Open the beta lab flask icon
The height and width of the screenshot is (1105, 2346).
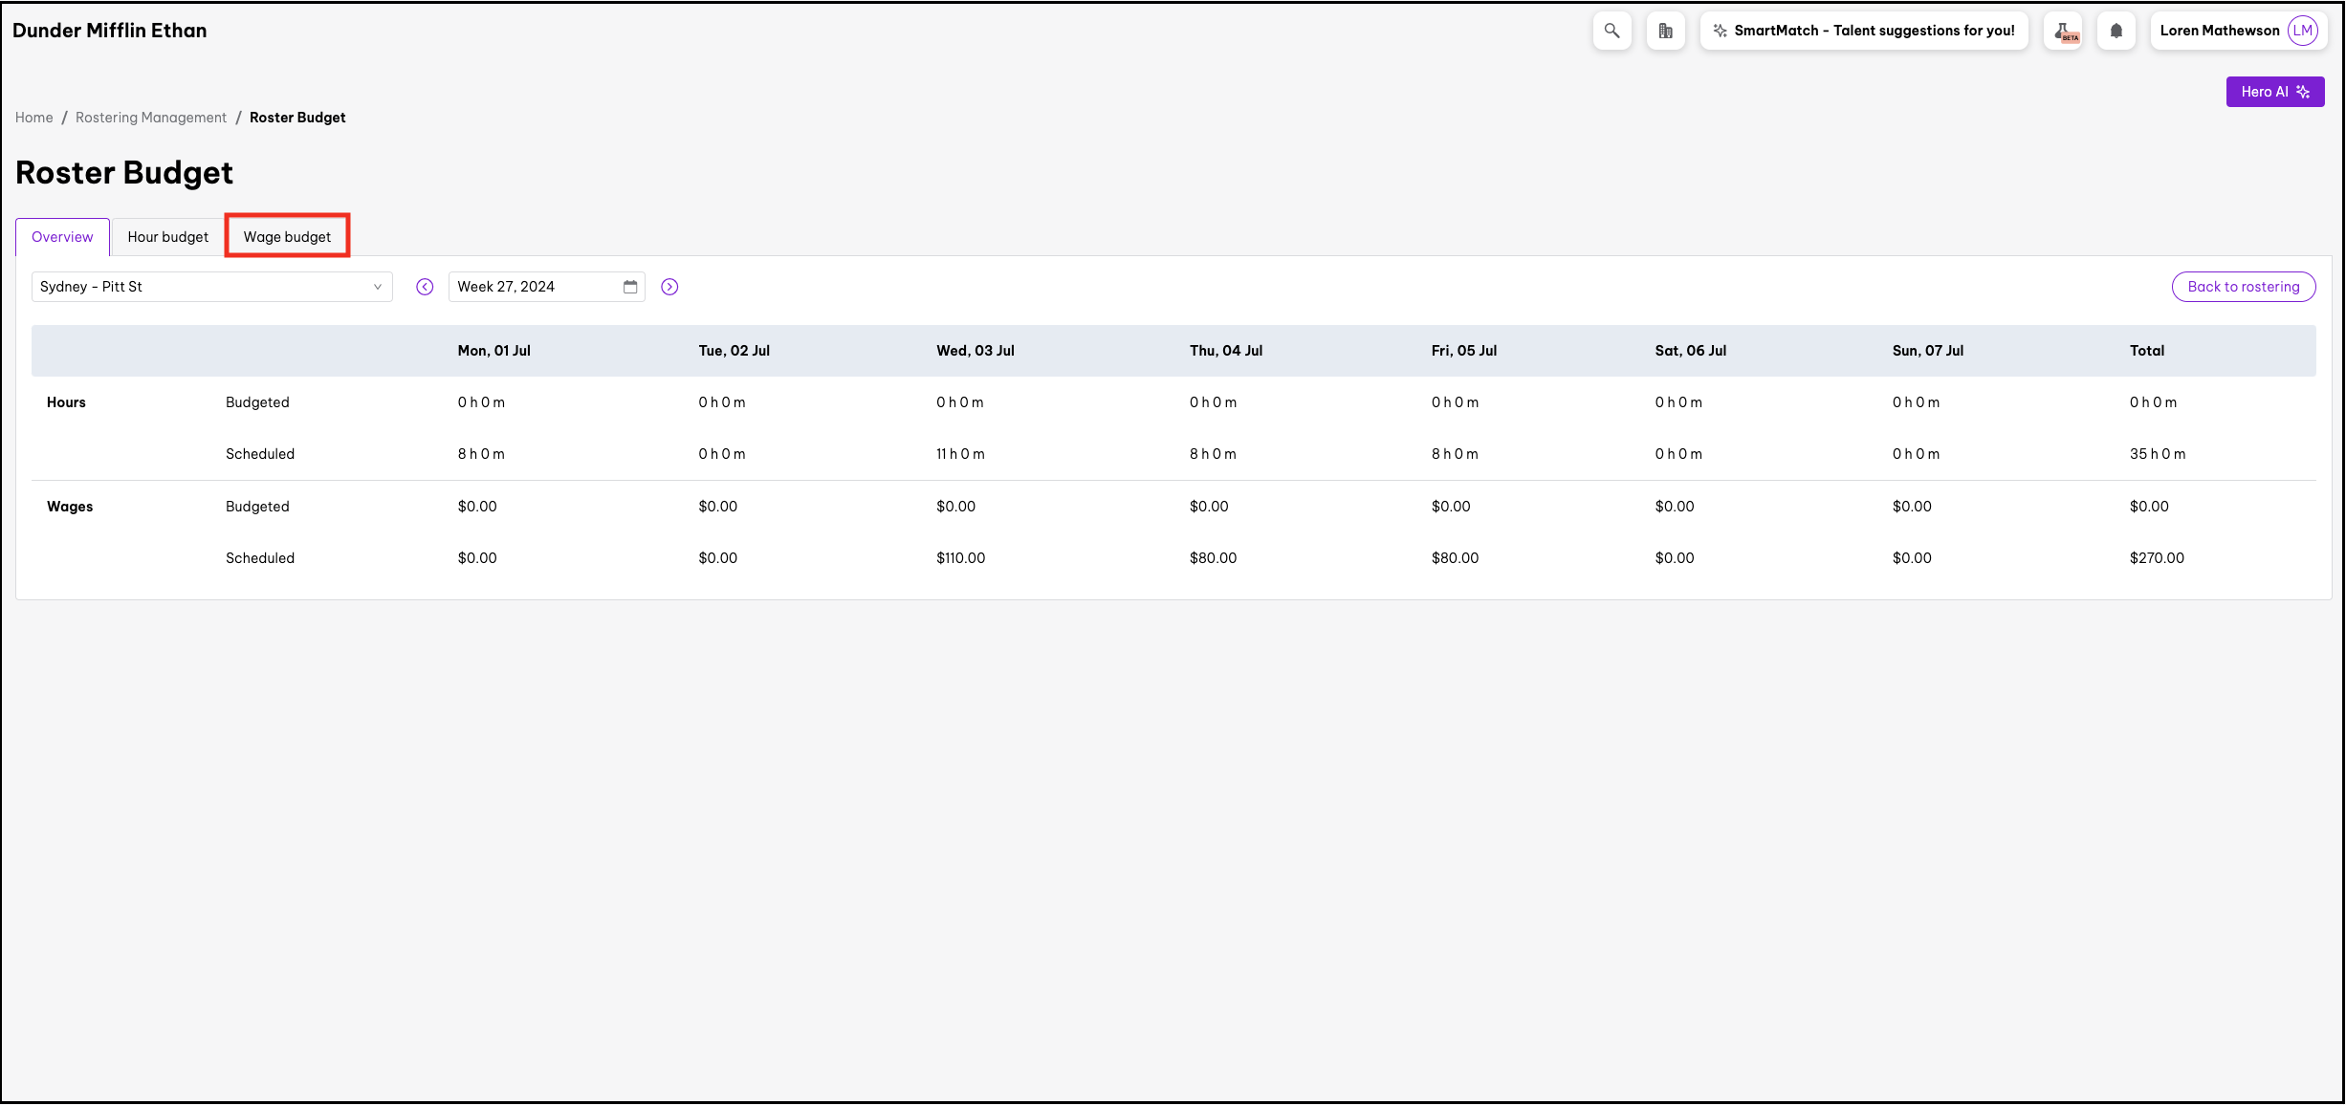[x=2063, y=31]
